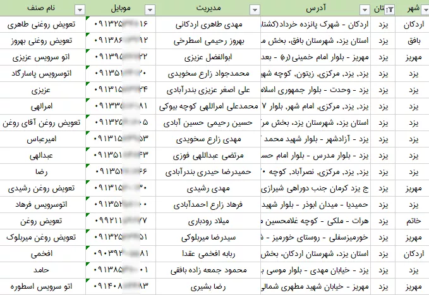This screenshot has width=429, height=295.
Task: Select the مدیریت header label
Action: click(x=208, y=8)
